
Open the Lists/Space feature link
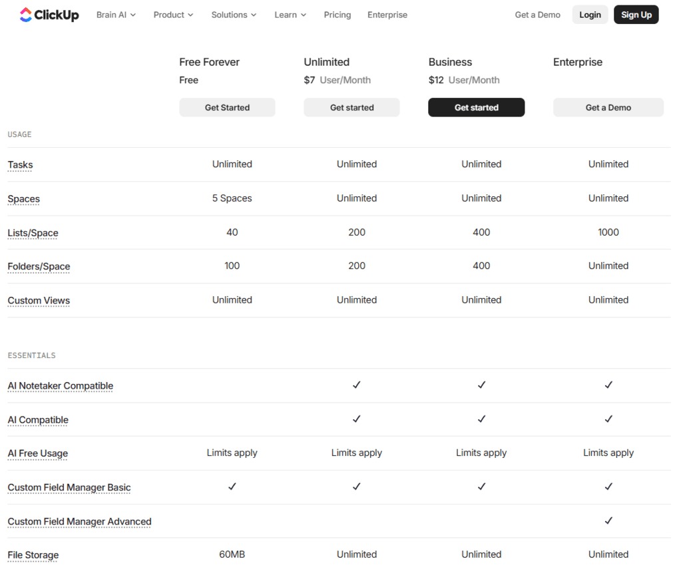33,233
